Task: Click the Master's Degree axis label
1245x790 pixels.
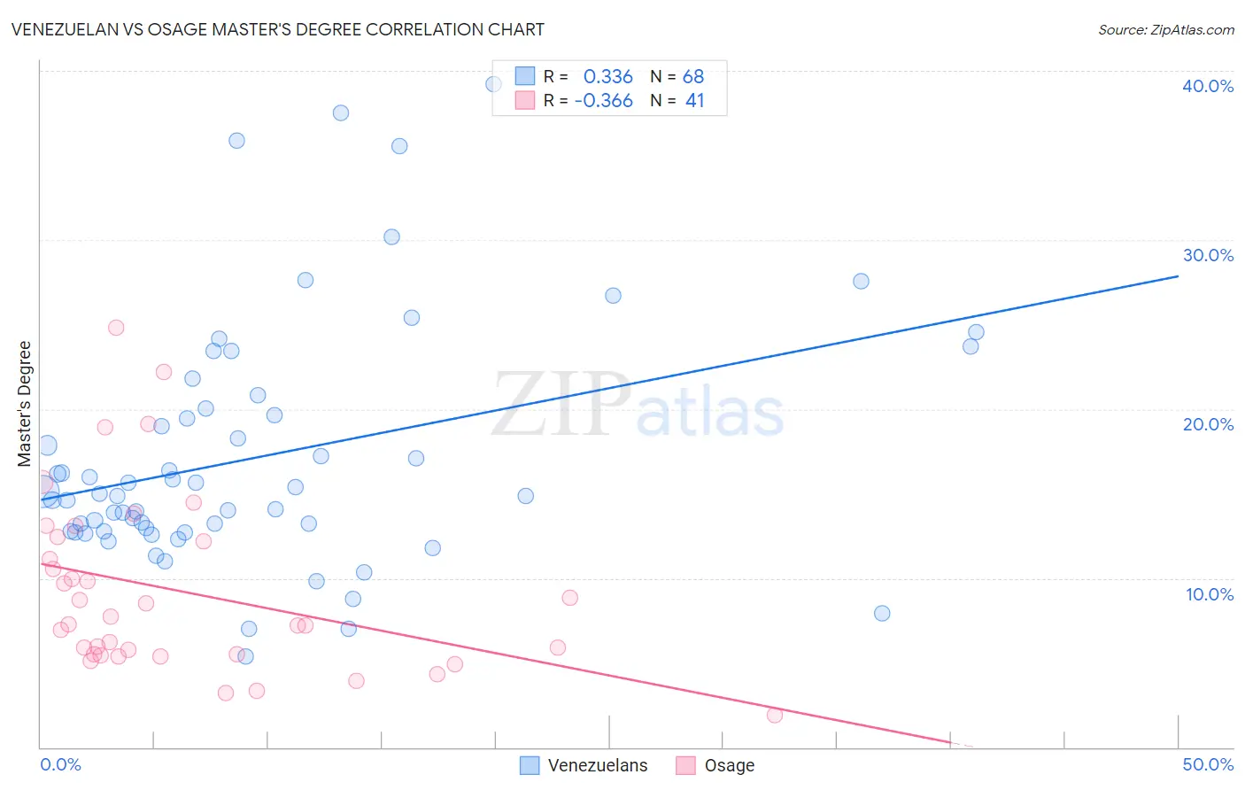Action: pyautogui.click(x=24, y=404)
